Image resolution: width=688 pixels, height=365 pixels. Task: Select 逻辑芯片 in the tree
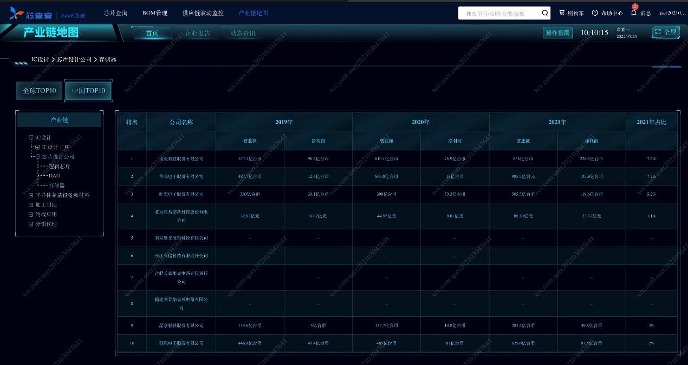coord(59,167)
